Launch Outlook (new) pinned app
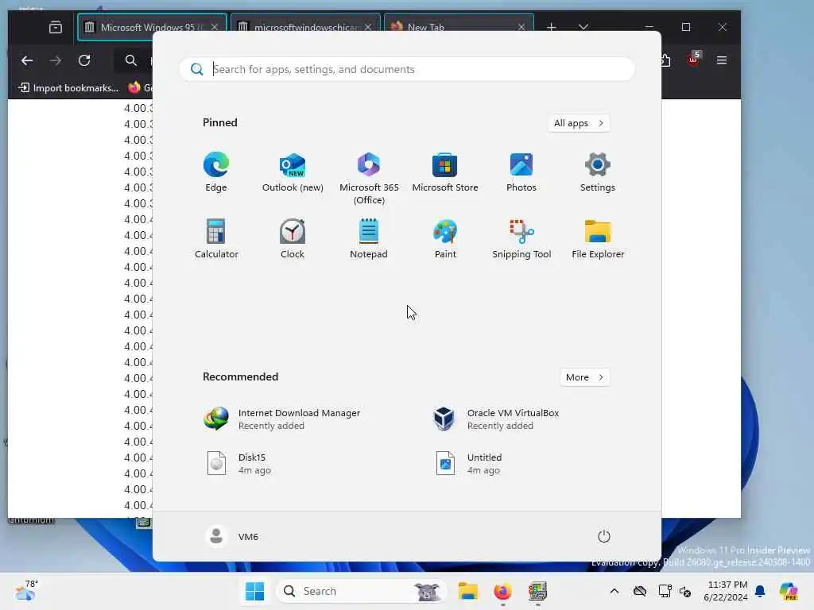 coord(293,172)
